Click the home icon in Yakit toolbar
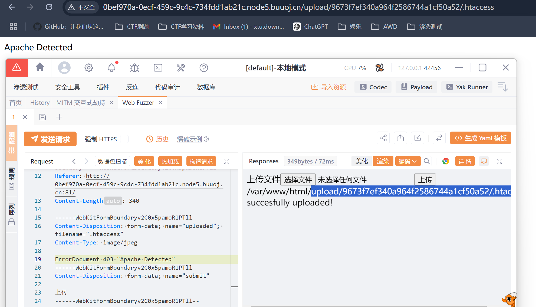Viewport: 536px width, 307px height. (40, 67)
